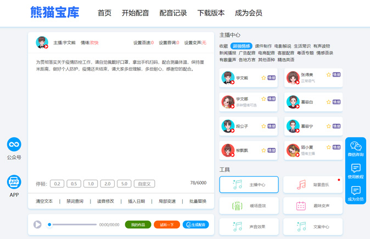Image resolution: width=370 pixels, height=239 pixels.
Task: Click 插入日期 link
Action: (136, 201)
